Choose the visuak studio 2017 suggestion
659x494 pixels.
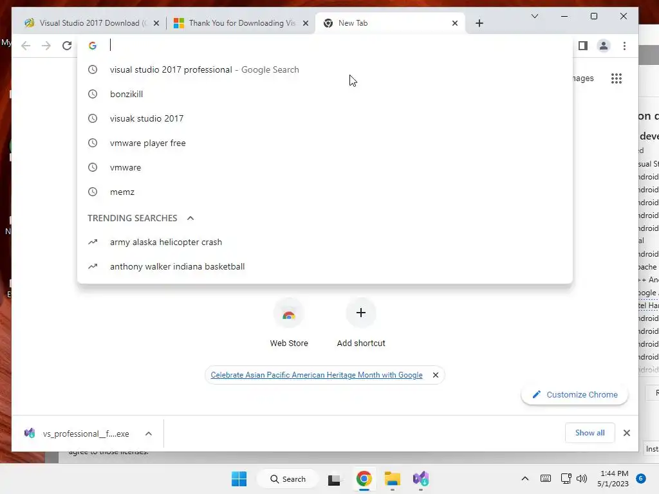pos(325,118)
